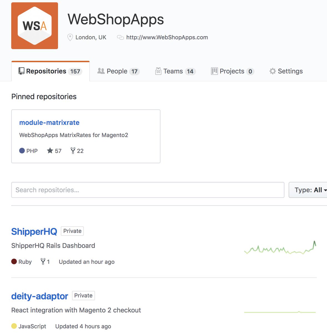Image resolution: width=327 pixels, height=333 pixels.
Task: Click the React integration with Magento 2 checkout text
Action: [x=76, y=310]
